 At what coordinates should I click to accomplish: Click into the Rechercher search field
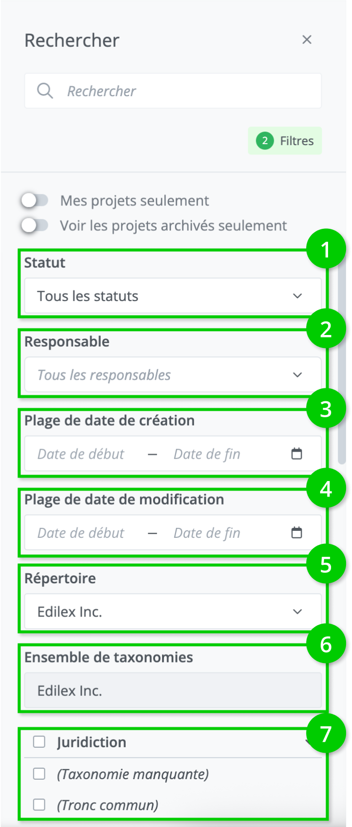pos(189,91)
